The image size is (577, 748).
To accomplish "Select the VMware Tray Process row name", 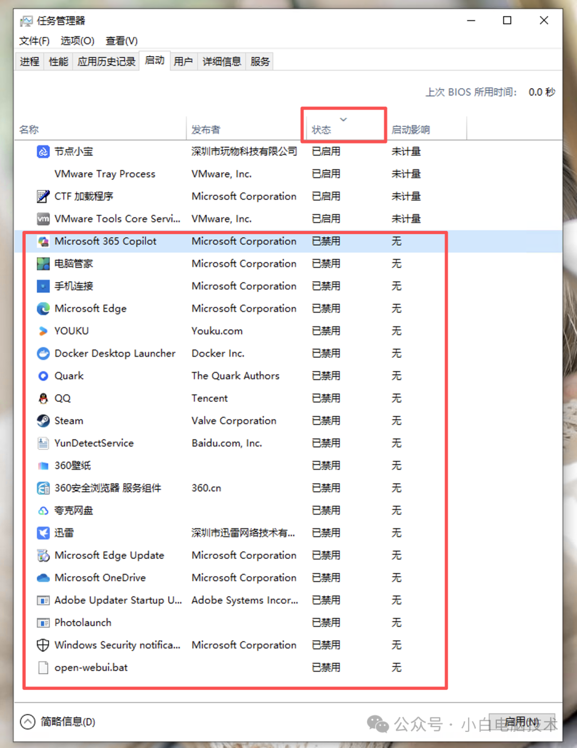I will 105,174.
